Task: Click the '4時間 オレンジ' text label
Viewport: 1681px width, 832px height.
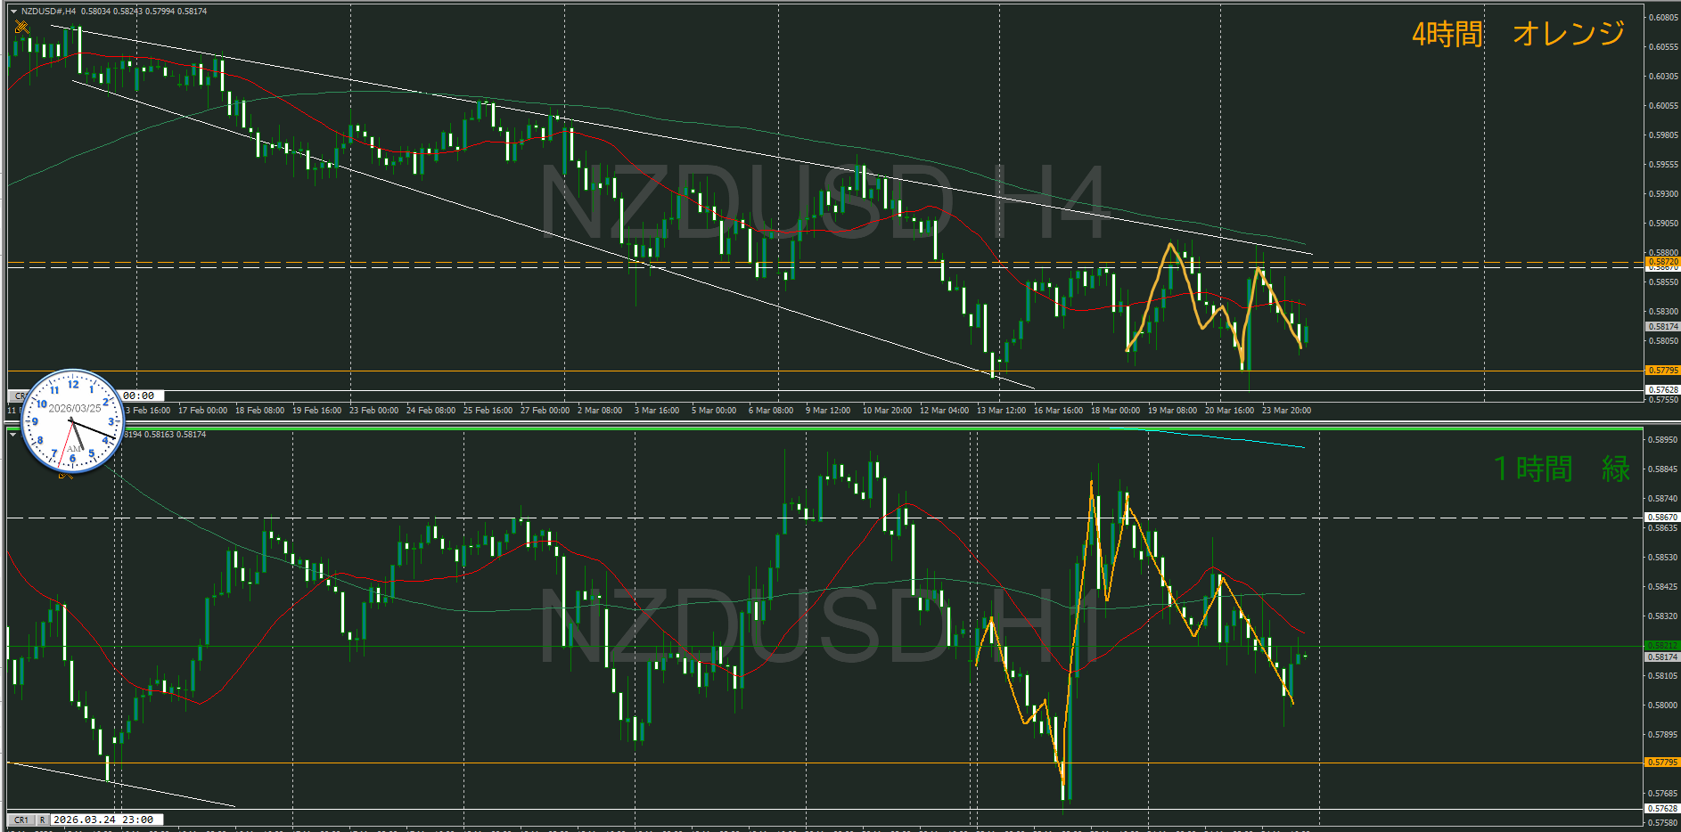Action: 1518,34
